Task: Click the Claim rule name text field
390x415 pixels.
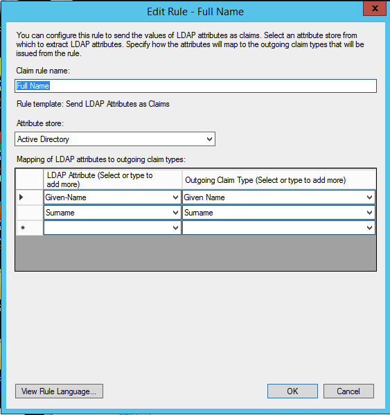Action: coord(195,86)
